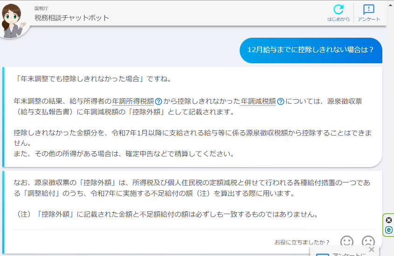Click line 「年末調整でも控除しきれなかった場合」ですね。
Image resolution: width=394 pixels, height=256 pixels.
click(x=93, y=79)
